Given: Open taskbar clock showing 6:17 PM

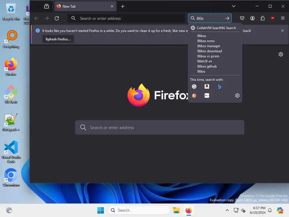Looking at the screenshot, I should pyautogui.click(x=258, y=210).
